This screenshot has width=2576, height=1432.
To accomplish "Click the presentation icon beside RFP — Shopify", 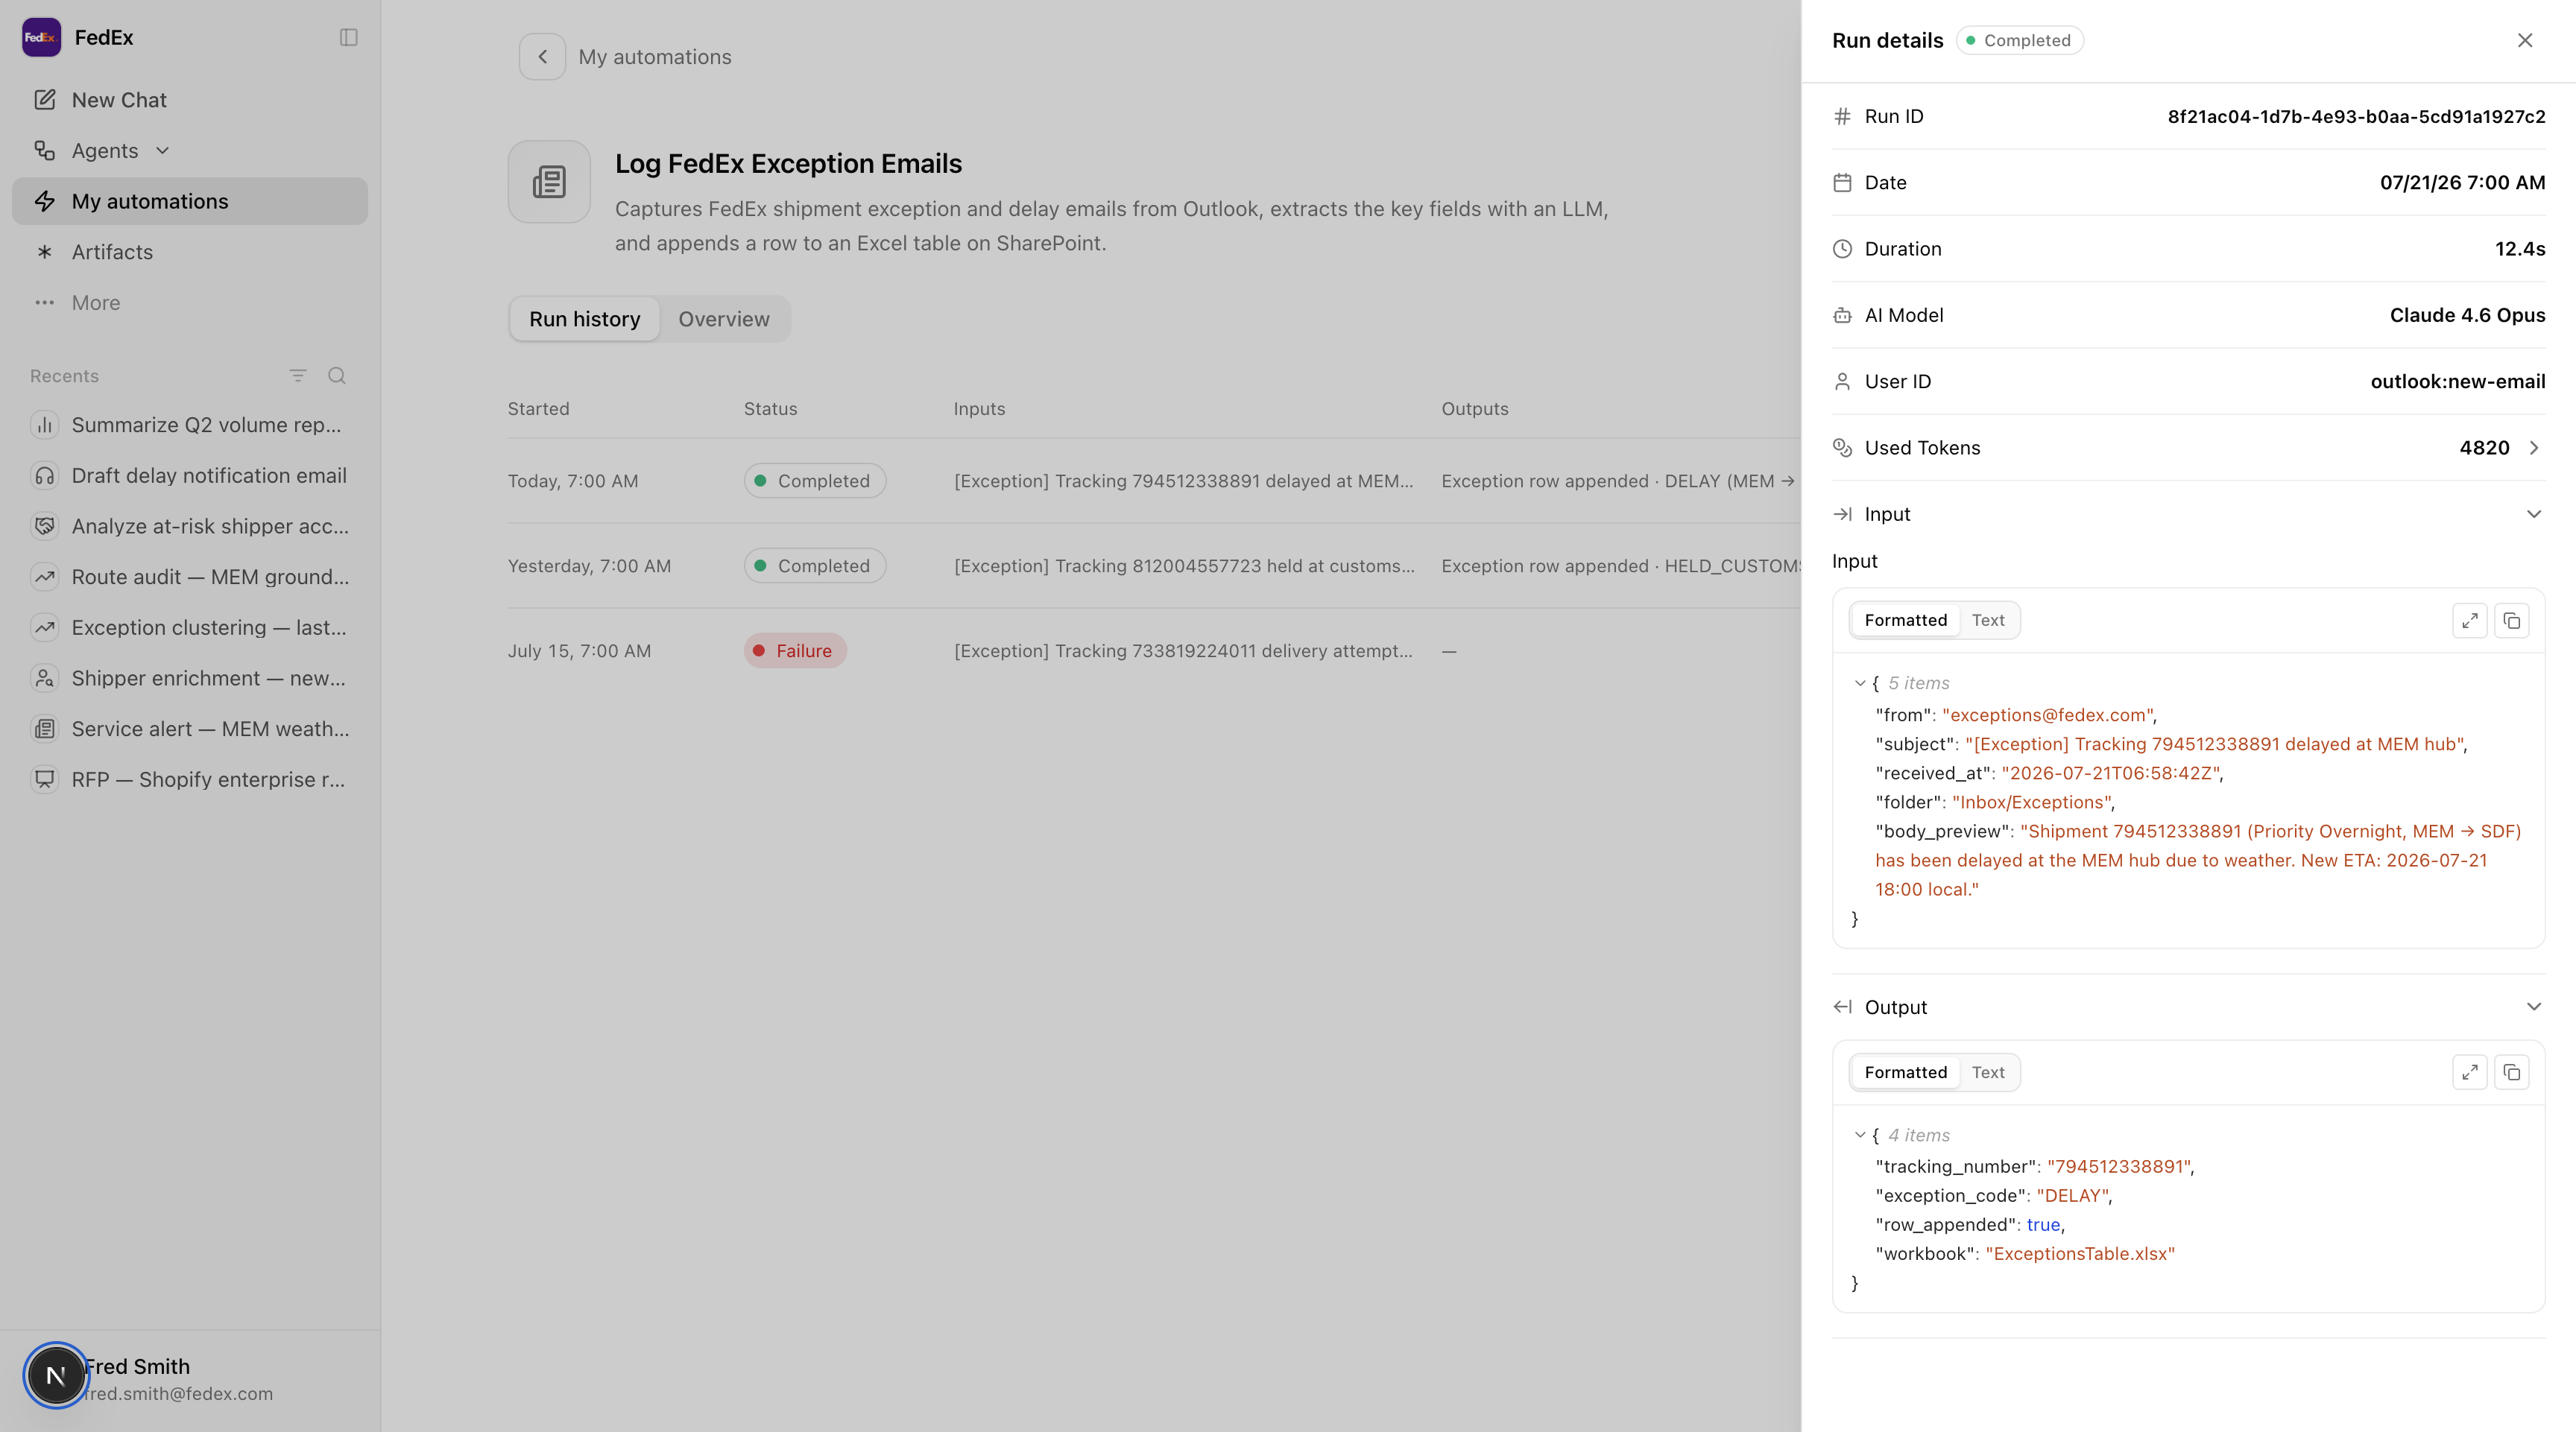I will click(x=44, y=779).
